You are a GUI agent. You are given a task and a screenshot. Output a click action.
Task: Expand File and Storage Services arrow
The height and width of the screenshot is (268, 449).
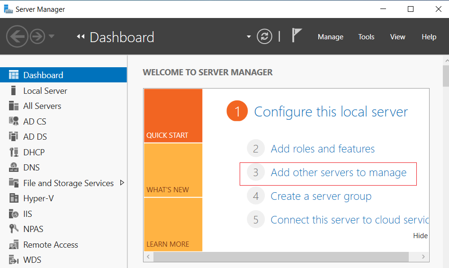point(122,183)
